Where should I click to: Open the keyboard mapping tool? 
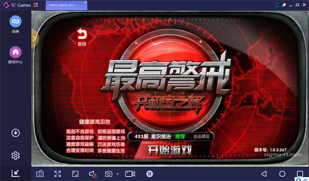pyautogui.click(x=40, y=174)
